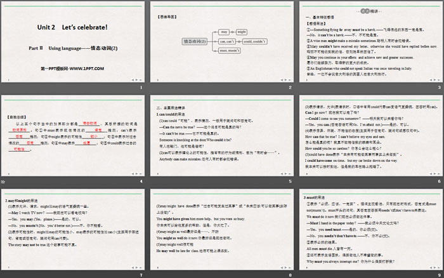Click the next arrow on slide 1
This screenshot has height=278, width=444.
(x=136, y=80)
